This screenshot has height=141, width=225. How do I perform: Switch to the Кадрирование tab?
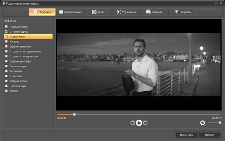tap(70, 12)
